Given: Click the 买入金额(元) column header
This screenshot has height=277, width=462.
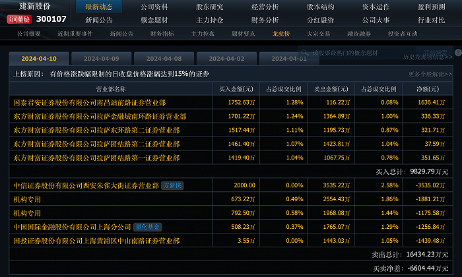Looking at the screenshot, I should (236, 89).
